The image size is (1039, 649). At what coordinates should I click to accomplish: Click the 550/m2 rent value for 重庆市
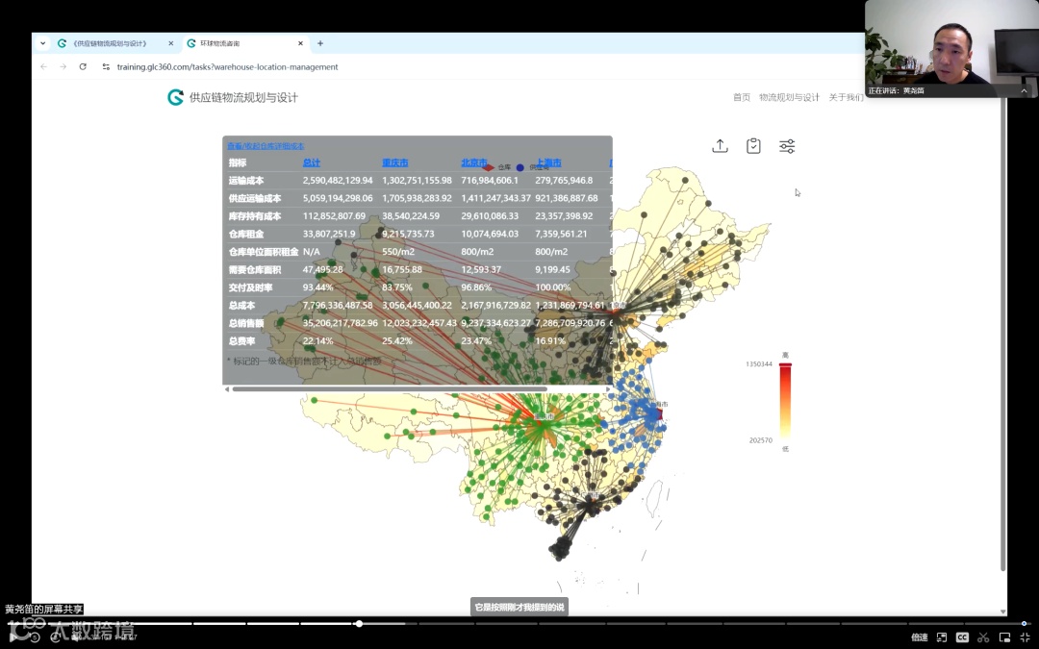(x=398, y=252)
